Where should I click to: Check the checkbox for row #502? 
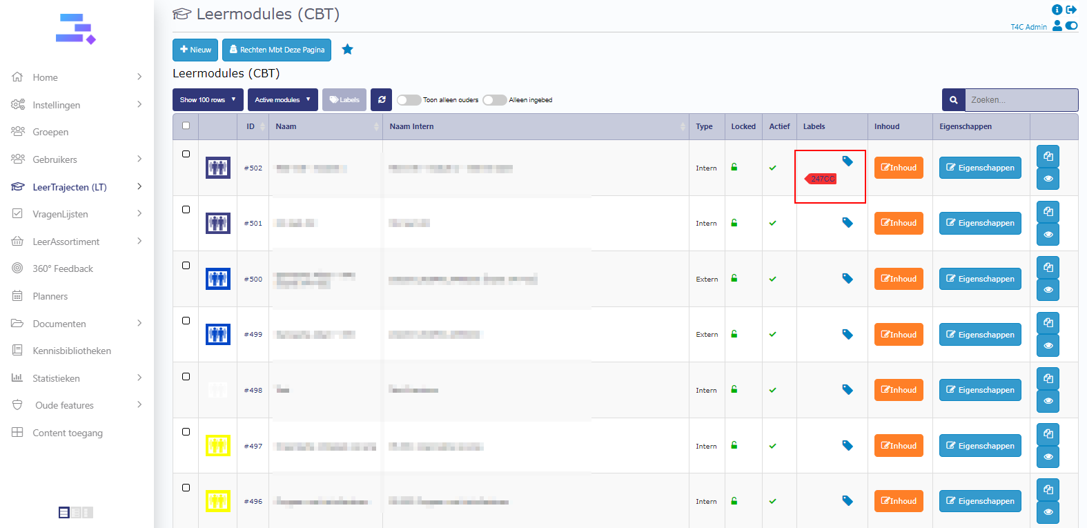(x=186, y=154)
